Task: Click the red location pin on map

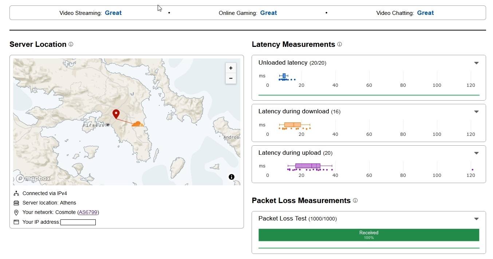Action: point(116,114)
